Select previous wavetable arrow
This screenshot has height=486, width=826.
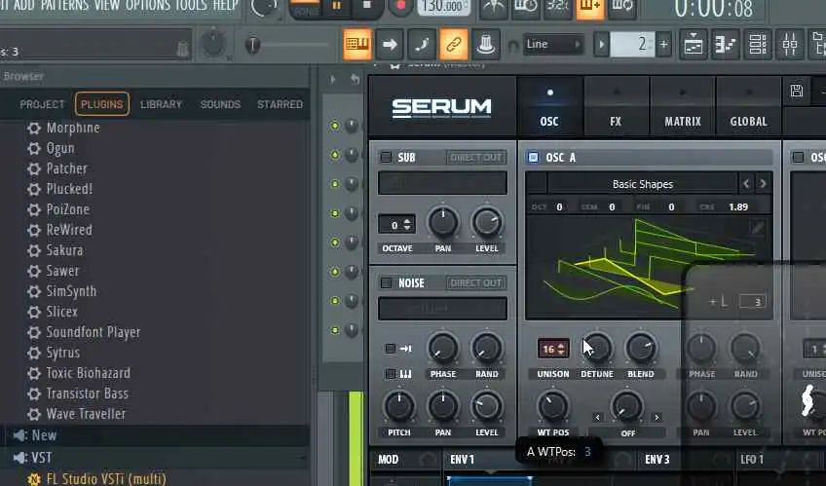746,184
